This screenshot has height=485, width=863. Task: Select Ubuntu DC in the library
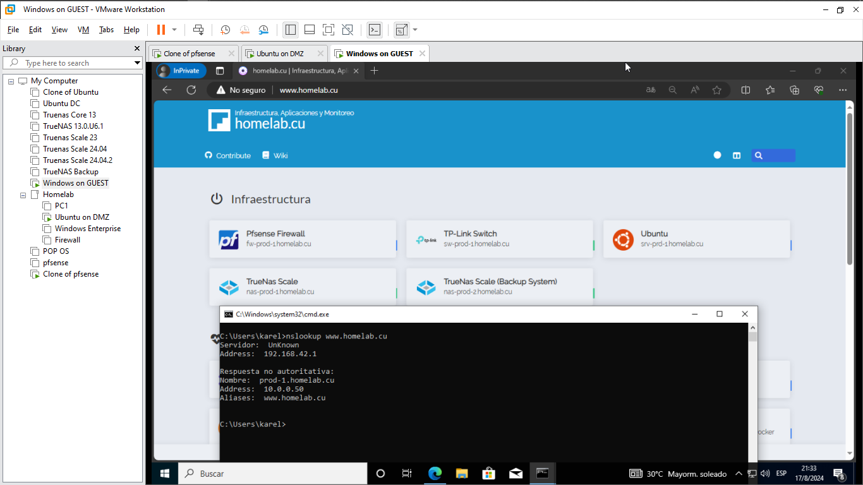click(61, 104)
